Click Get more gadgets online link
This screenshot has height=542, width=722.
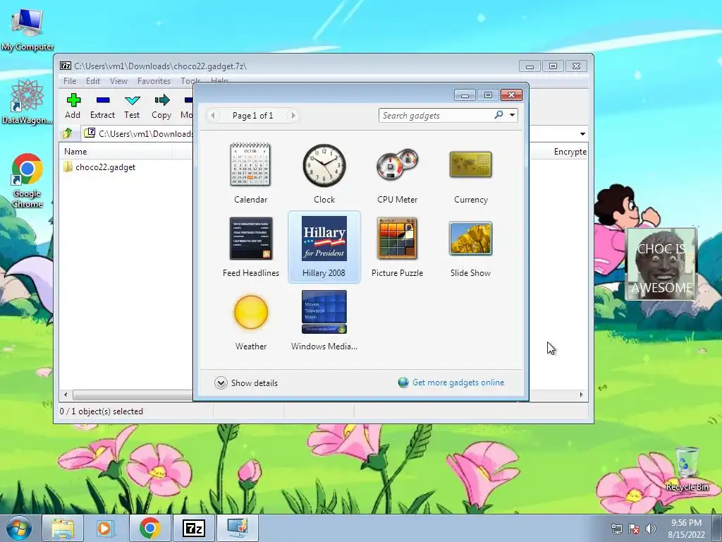tap(458, 383)
